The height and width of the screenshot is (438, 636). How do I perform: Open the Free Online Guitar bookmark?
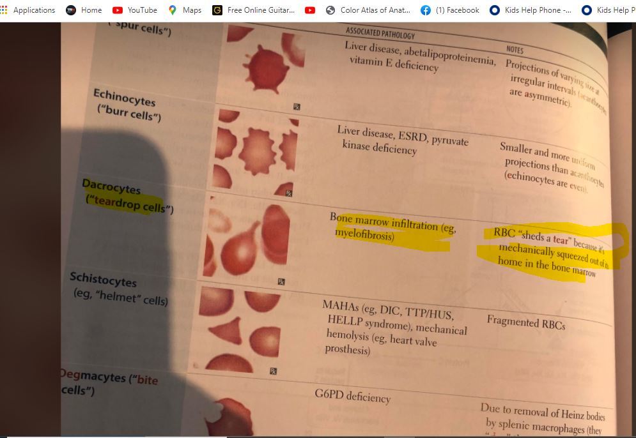click(254, 10)
